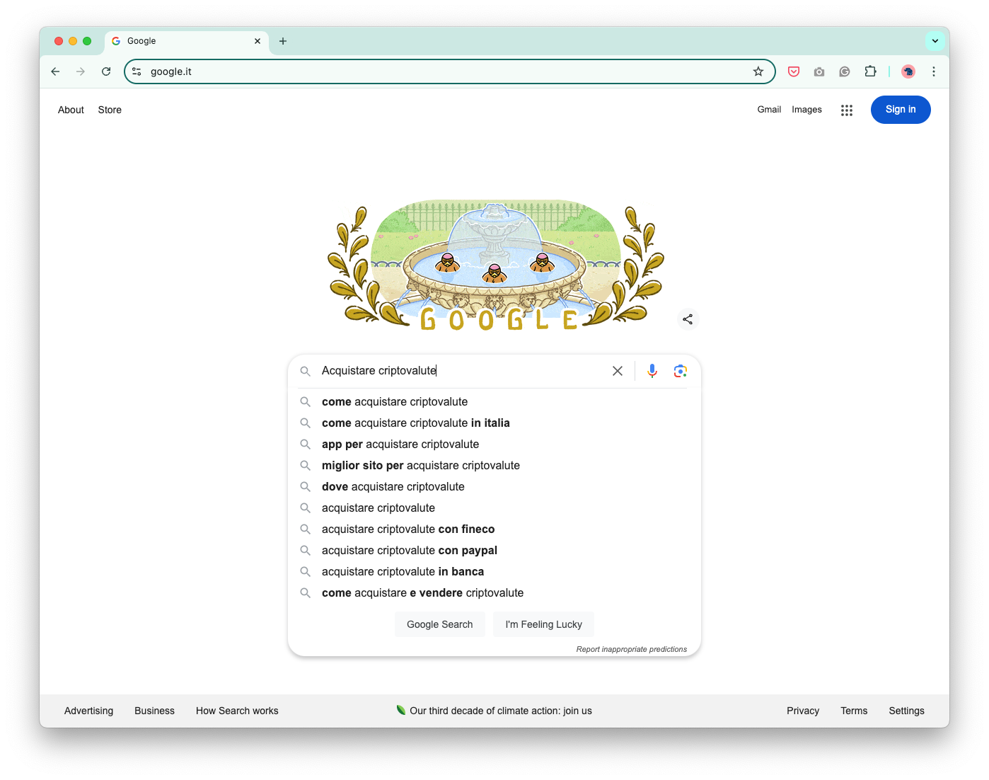Click the clear search (X) icon
The width and height of the screenshot is (989, 780).
(x=617, y=370)
